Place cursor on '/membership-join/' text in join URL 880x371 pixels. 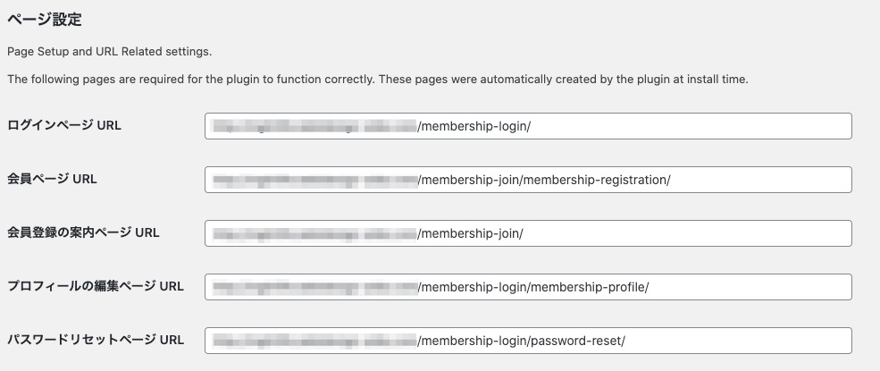point(470,233)
